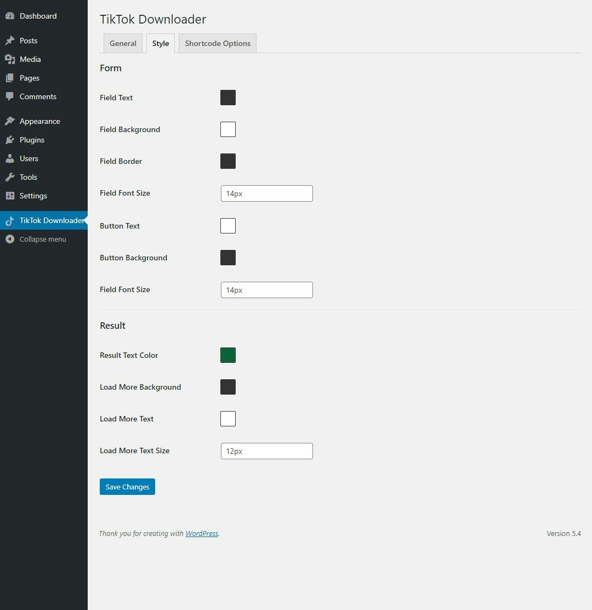Switch to the General tab
Viewport: 592px width, 610px height.
coord(123,43)
